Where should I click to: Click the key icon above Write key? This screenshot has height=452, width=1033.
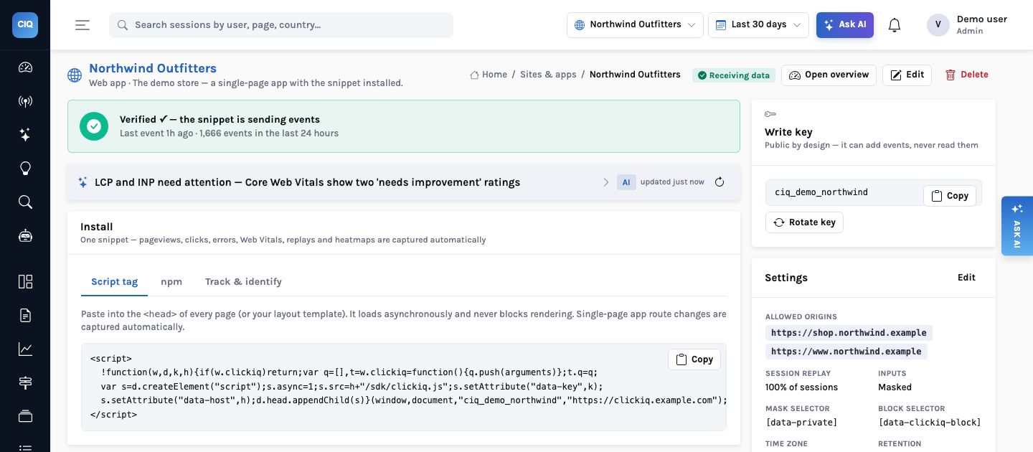[770, 114]
